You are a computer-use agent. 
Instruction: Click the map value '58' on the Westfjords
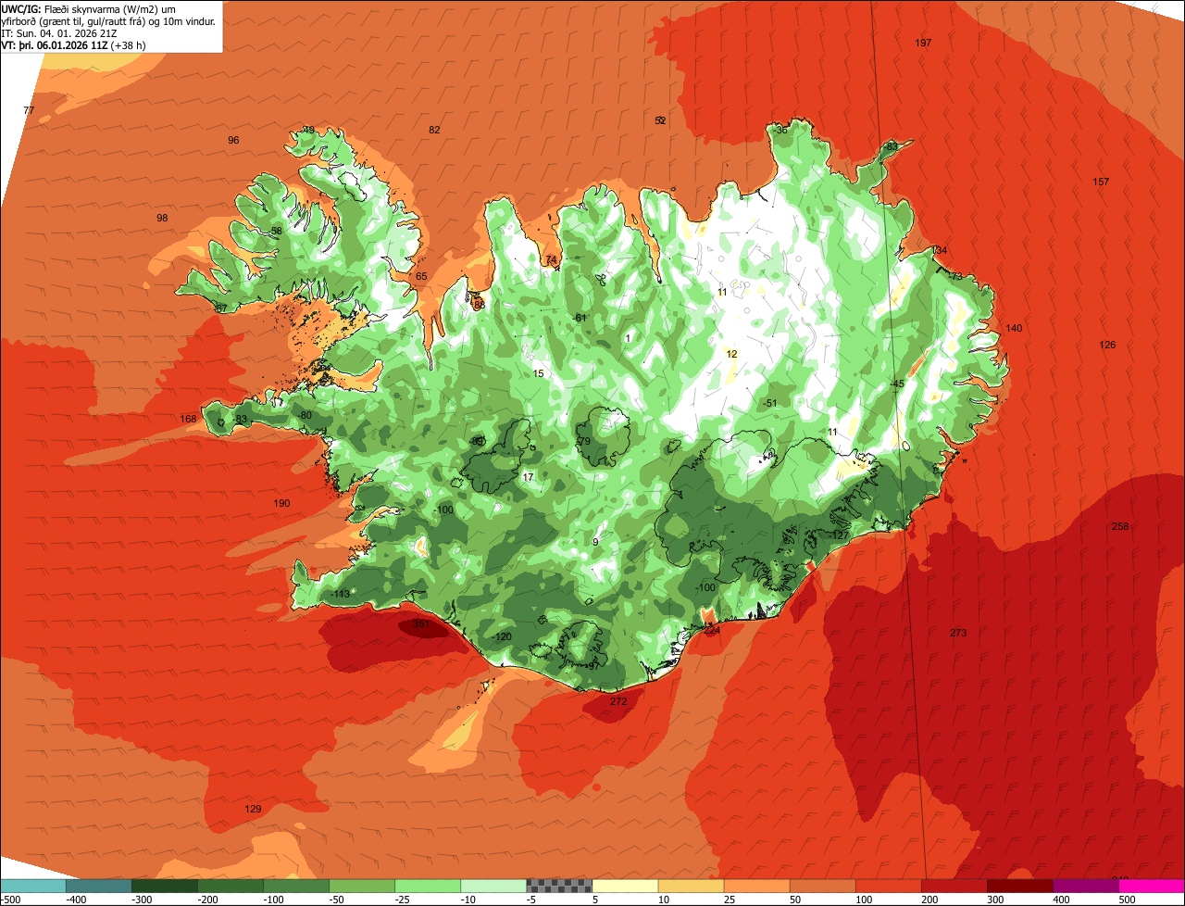pos(276,231)
